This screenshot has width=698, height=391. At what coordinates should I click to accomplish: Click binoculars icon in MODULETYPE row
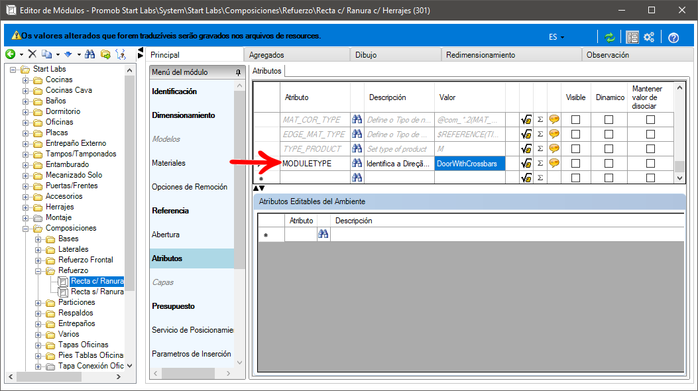click(357, 163)
